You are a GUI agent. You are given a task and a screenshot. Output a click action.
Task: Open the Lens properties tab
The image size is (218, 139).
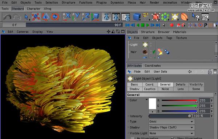tap(181, 89)
